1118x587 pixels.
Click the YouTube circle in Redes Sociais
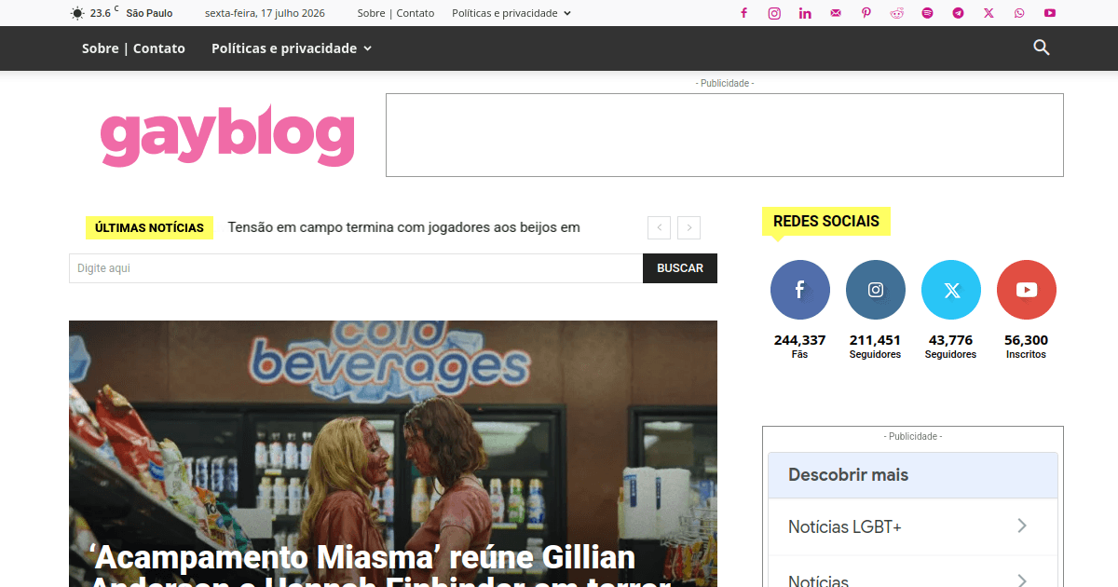click(1027, 290)
